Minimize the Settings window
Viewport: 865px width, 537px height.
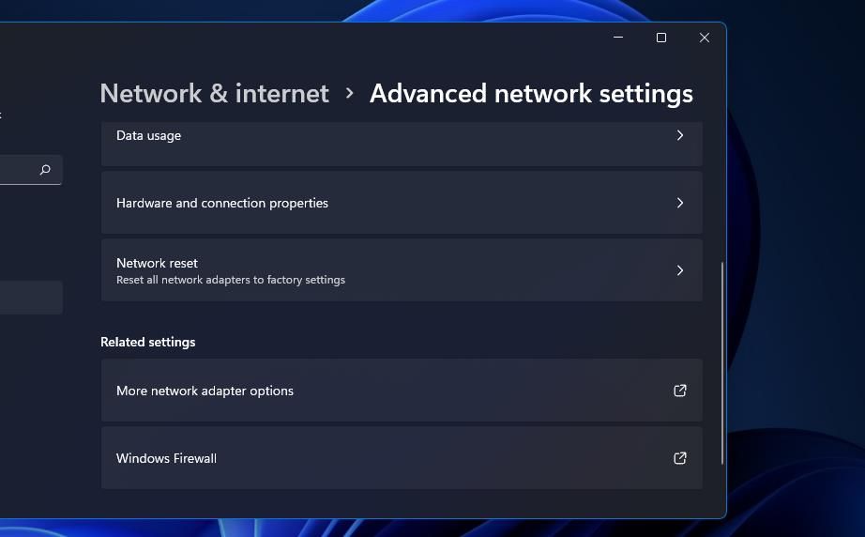click(618, 38)
